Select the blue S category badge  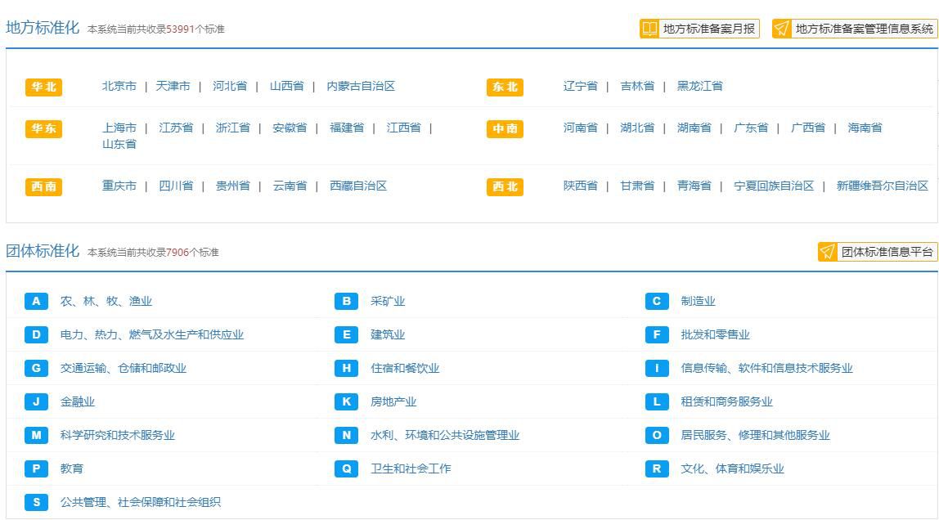point(36,502)
